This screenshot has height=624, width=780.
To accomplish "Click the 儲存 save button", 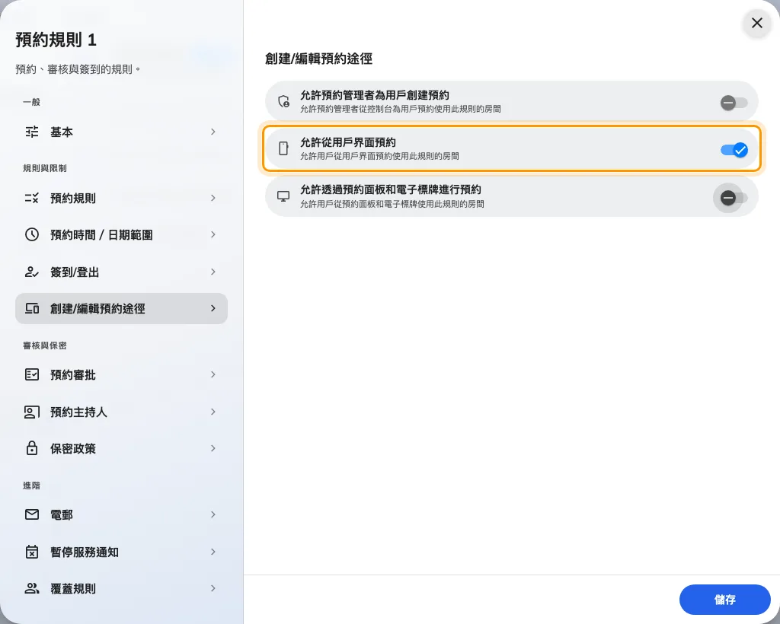I will tap(725, 600).
